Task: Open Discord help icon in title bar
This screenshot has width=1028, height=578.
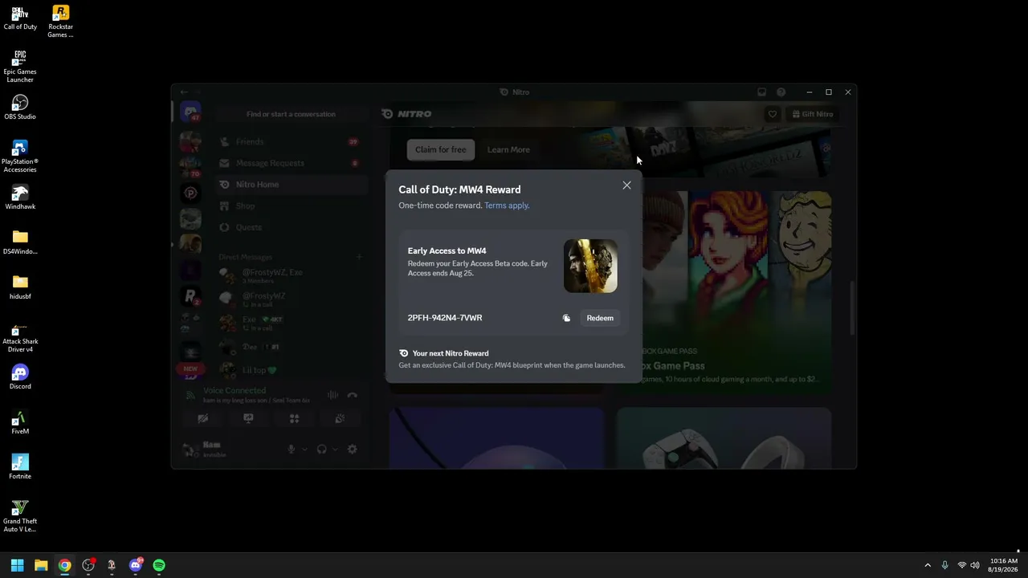Action: 781,92
